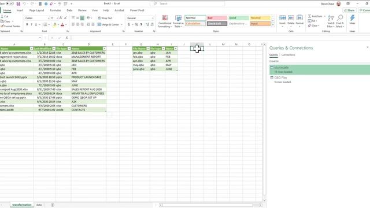Click the Share button
The width and height of the screenshot is (370, 208).
pyautogui.click(x=349, y=10)
